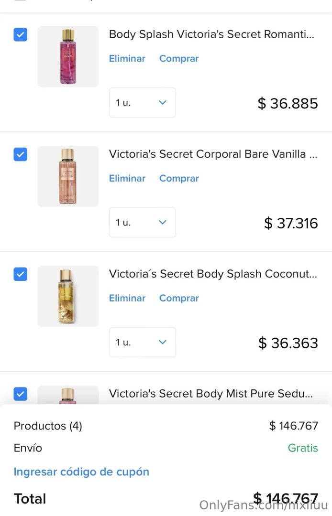Uncheck the Coconut body splash checkbox
Viewport: 332px width, 516px height.
[x=20, y=274]
